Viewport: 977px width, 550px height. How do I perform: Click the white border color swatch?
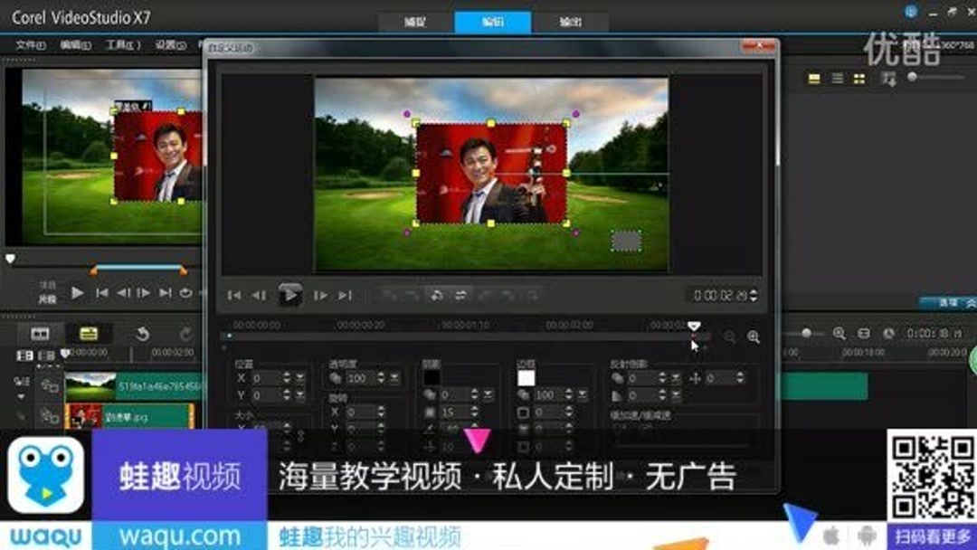coord(525,378)
